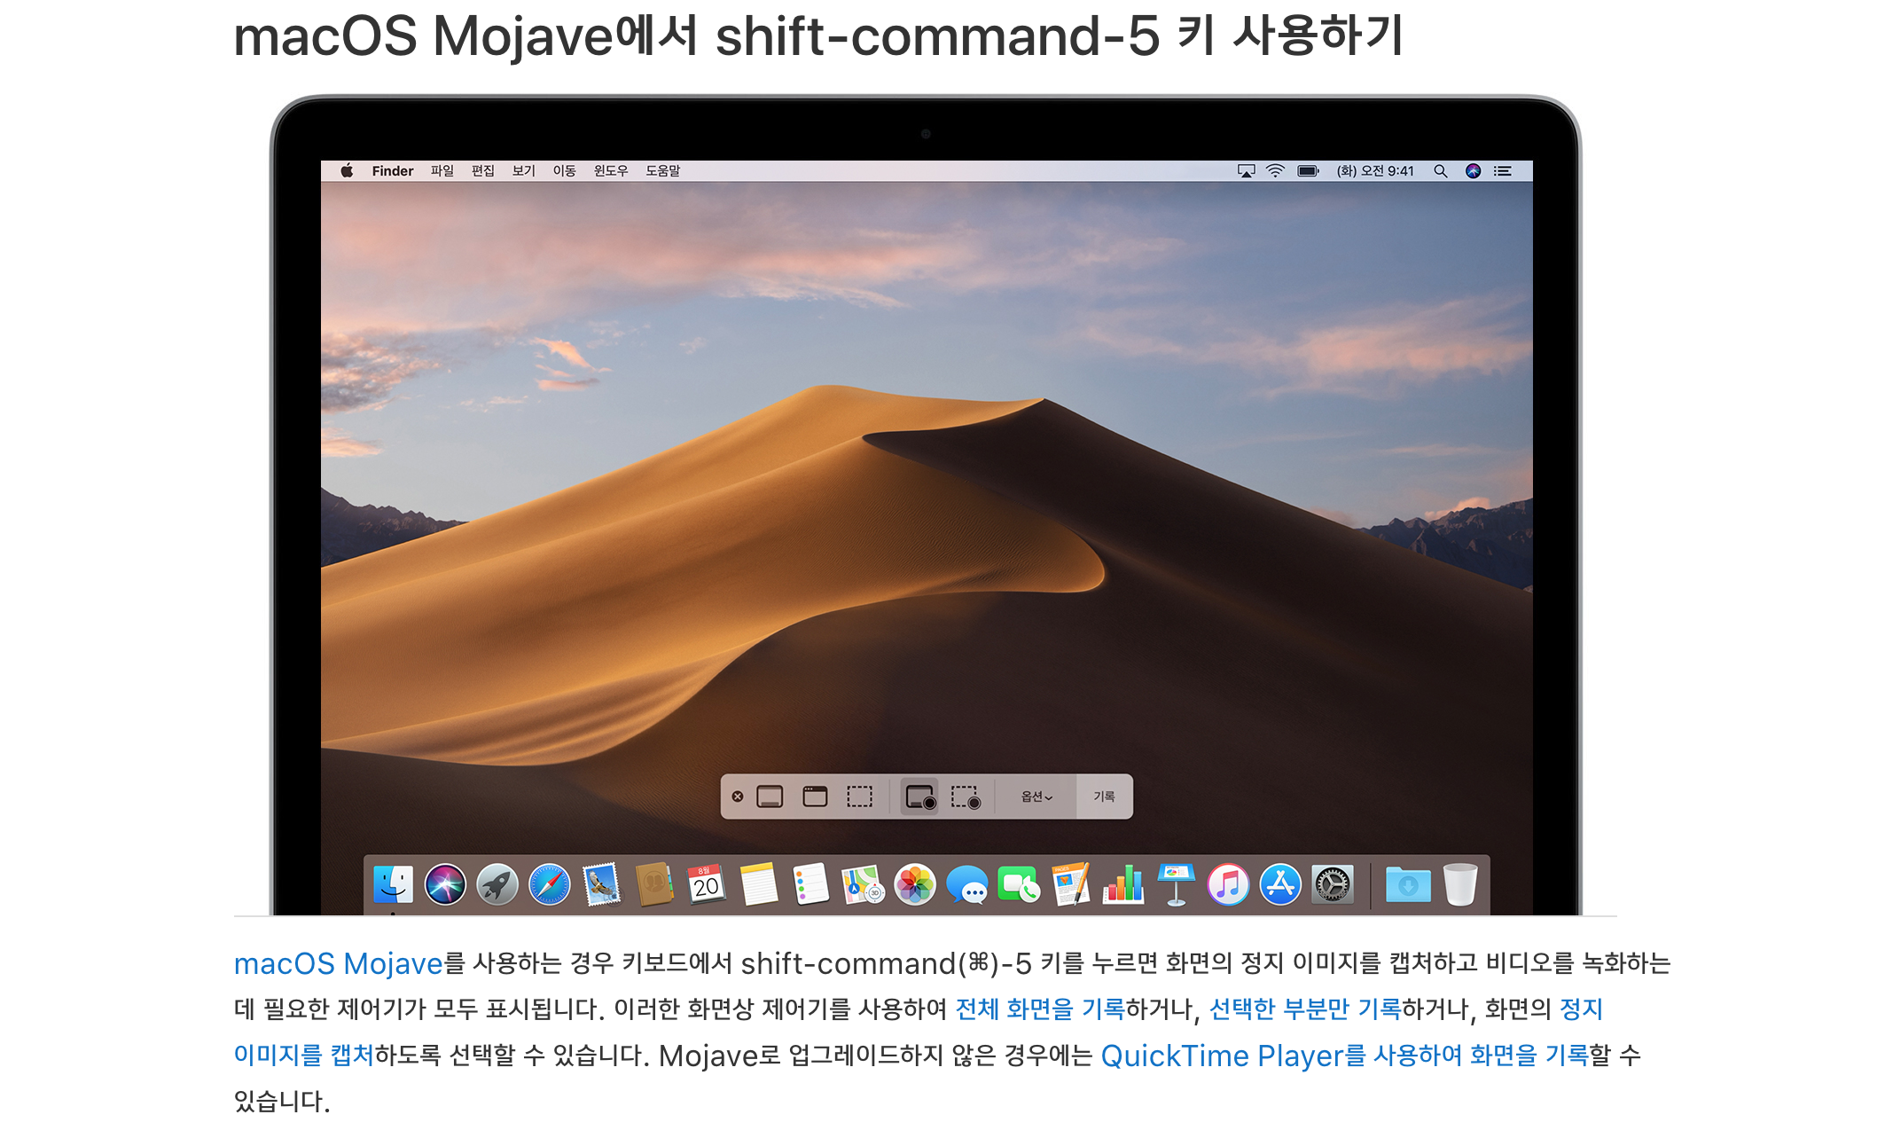The height and width of the screenshot is (1146, 1885).
Task: Select Record Entire Screen icon
Action: (919, 797)
